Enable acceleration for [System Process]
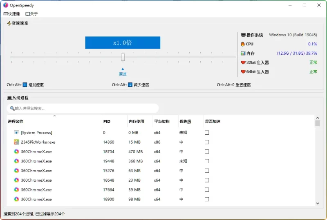 [x=207, y=133]
